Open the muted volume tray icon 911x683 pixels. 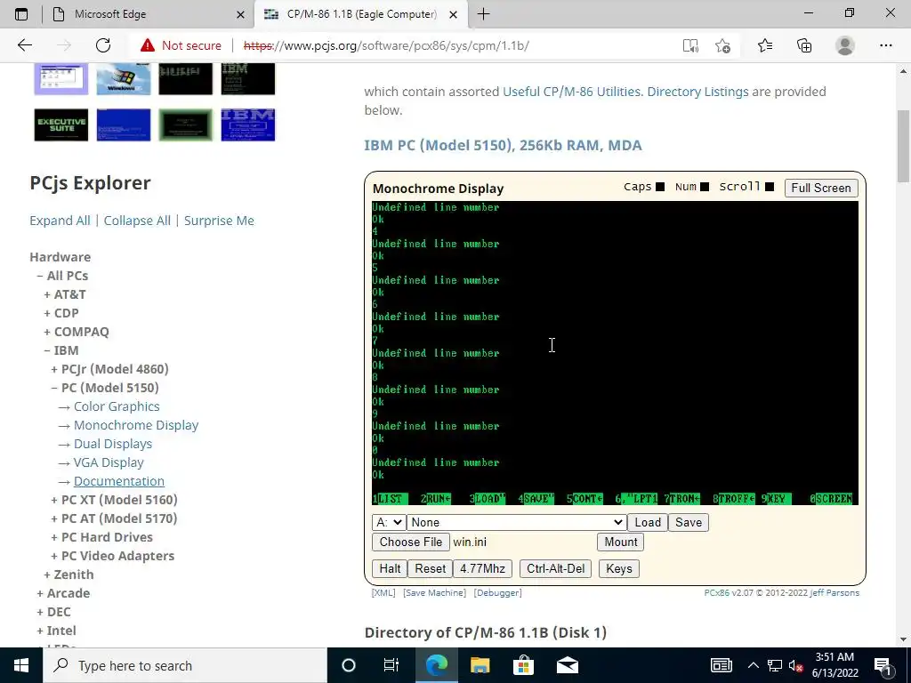[796, 665]
